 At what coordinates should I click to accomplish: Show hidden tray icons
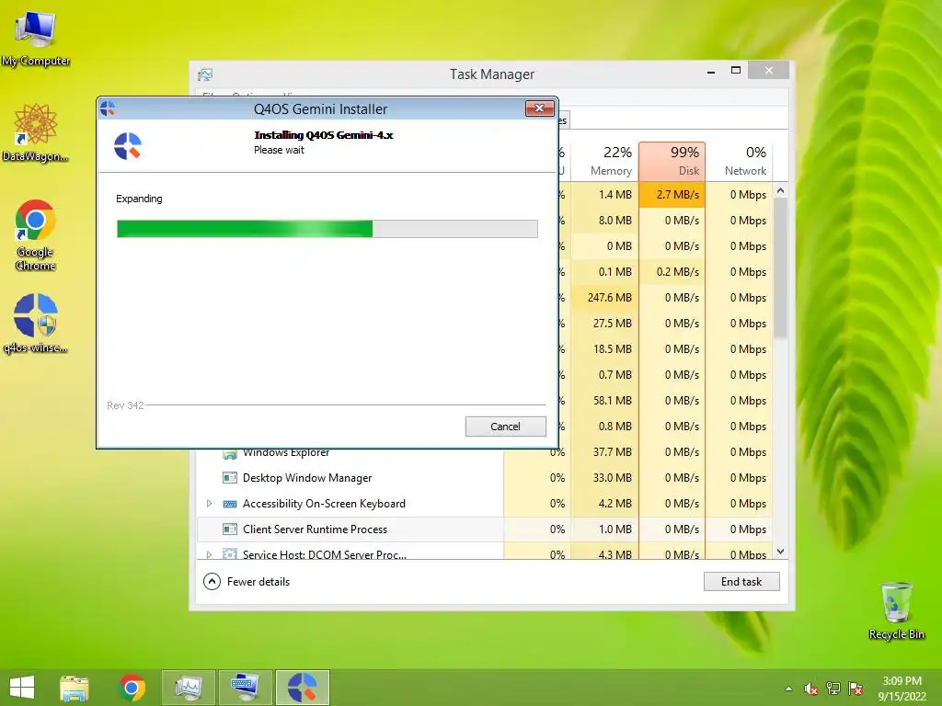tap(788, 689)
